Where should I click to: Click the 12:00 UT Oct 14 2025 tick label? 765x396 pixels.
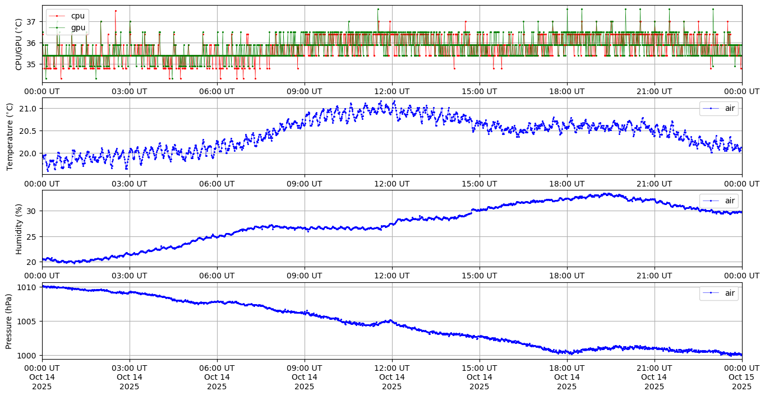click(391, 376)
